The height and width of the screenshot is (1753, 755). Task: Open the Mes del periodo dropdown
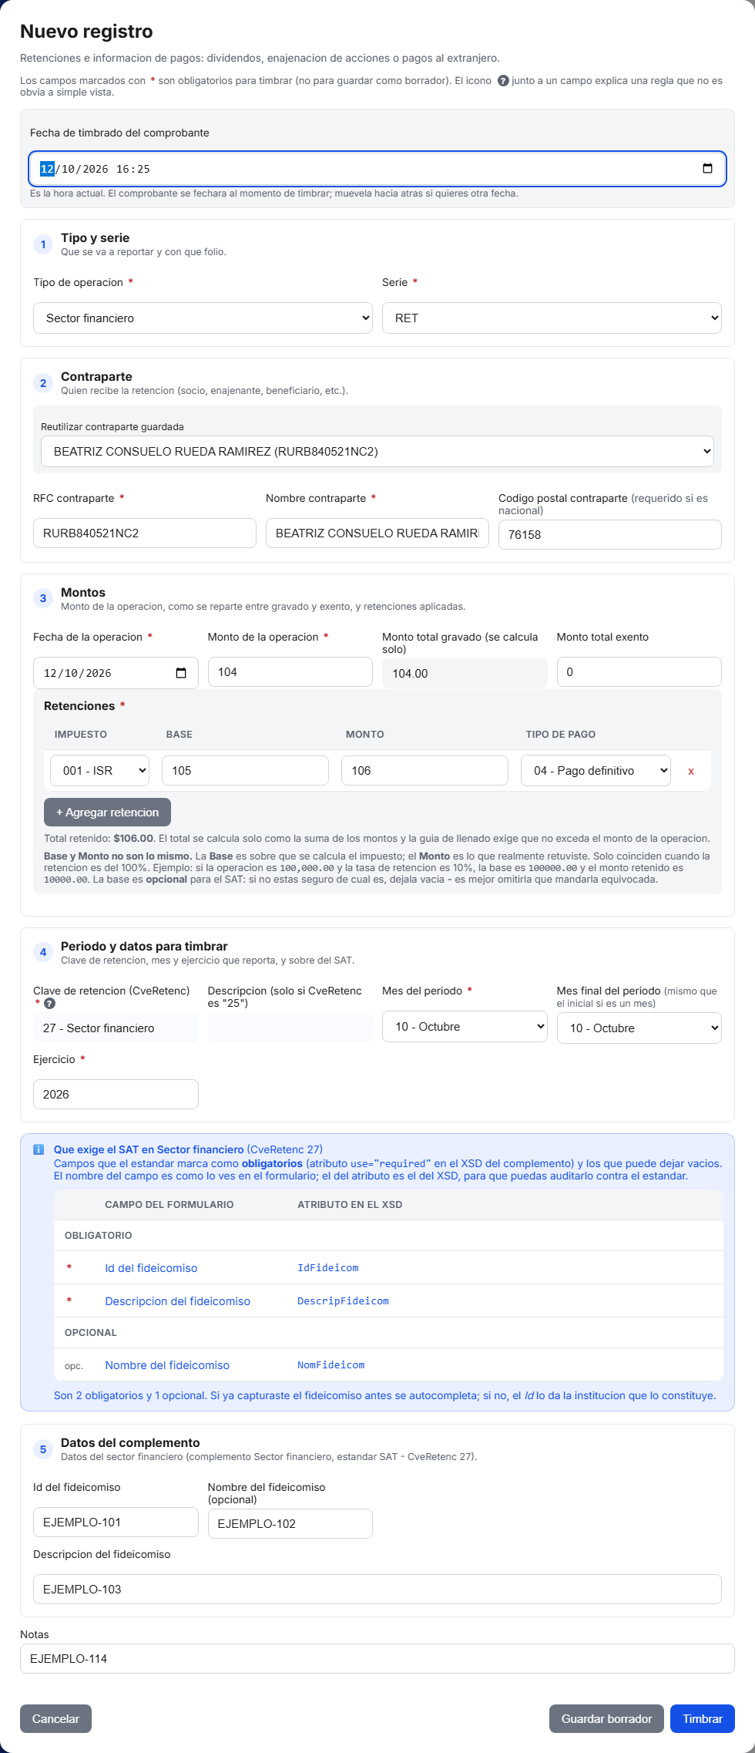tap(465, 1027)
